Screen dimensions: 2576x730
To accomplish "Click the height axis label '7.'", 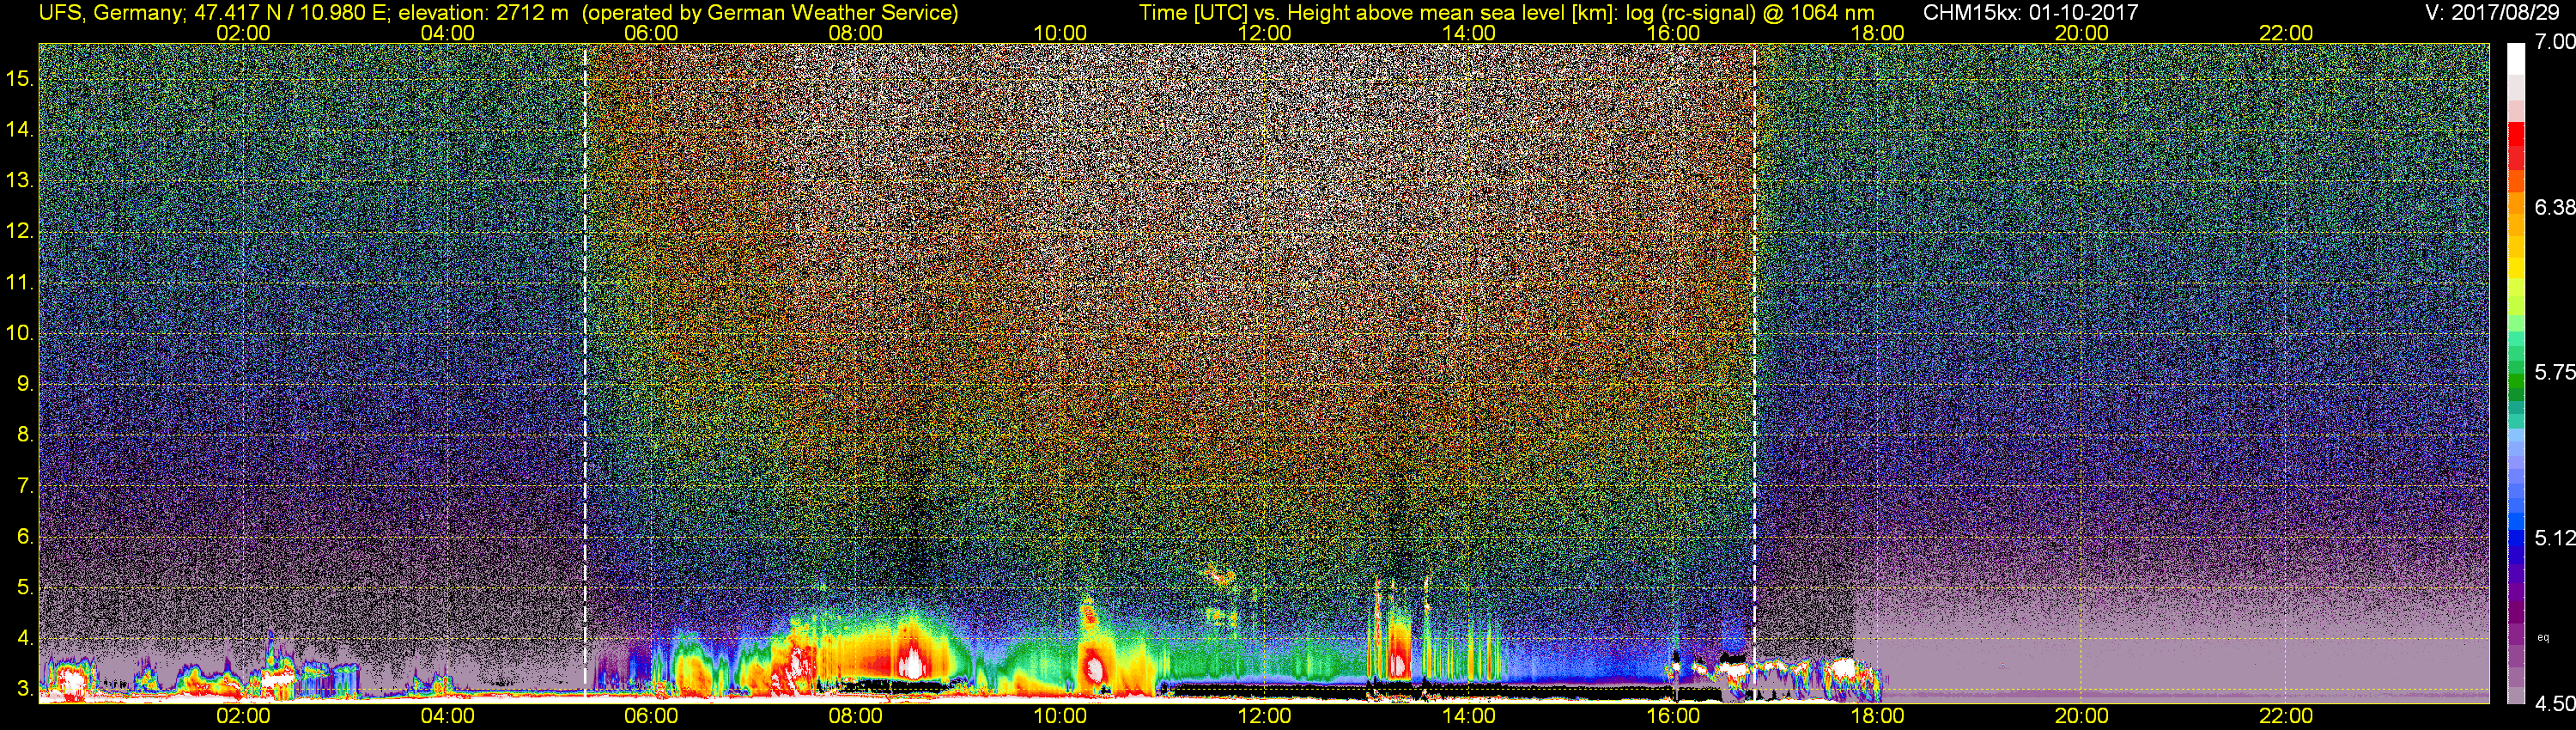I will coord(25,486).
